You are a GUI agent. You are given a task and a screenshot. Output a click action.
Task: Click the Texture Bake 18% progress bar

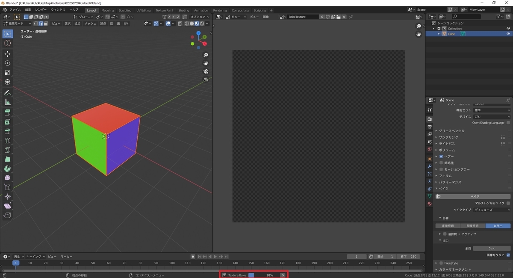click(264, 275)
